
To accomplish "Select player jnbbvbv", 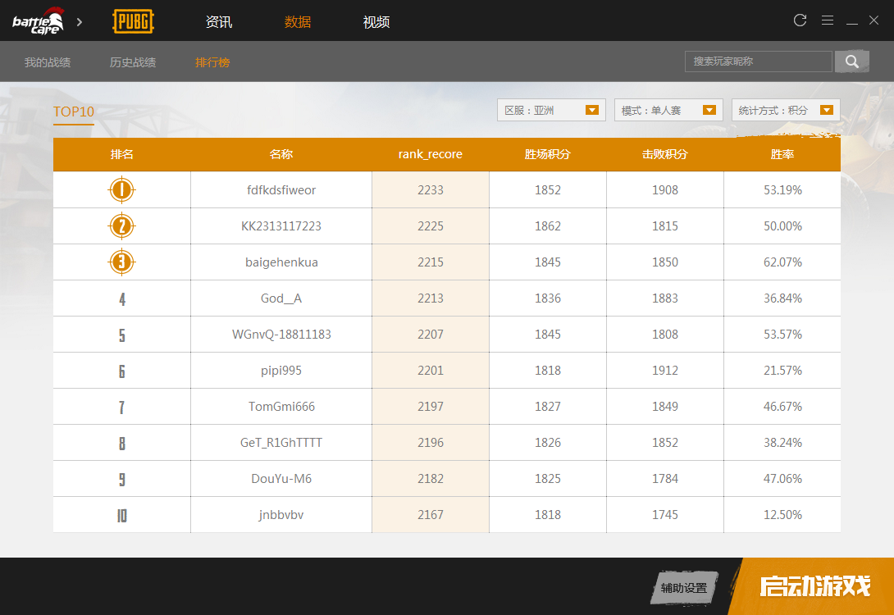I will (x=281, y=515).
